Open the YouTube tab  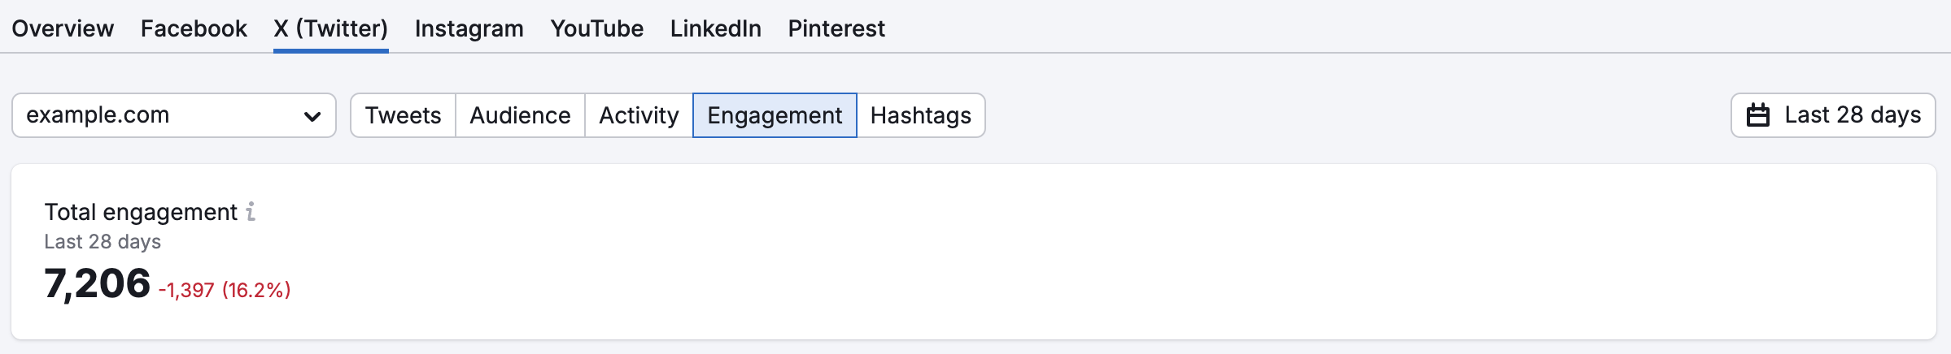coord(597,28)
